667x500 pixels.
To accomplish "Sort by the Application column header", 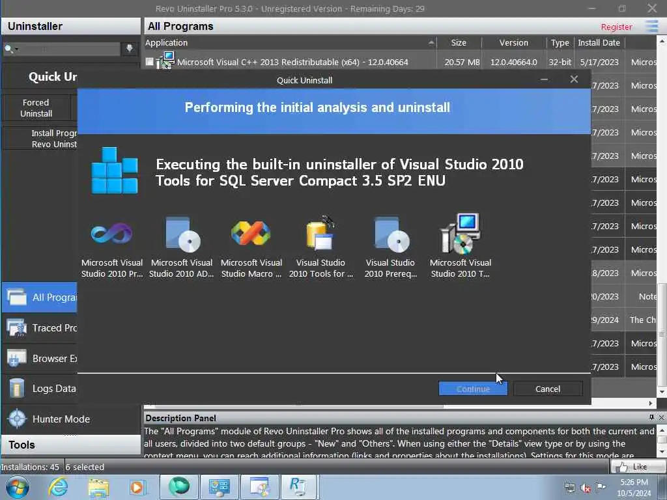I will 291,42.
